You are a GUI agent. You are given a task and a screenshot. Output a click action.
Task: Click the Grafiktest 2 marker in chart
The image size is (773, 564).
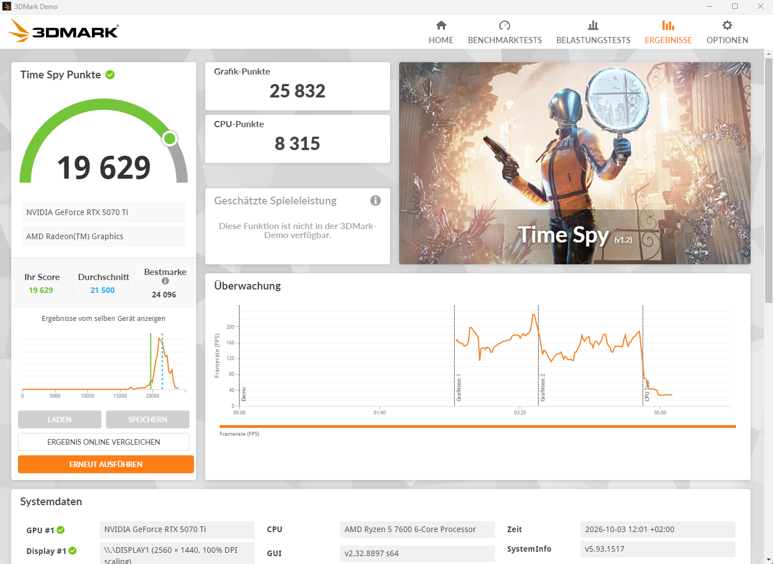click(x=543, y=388)
